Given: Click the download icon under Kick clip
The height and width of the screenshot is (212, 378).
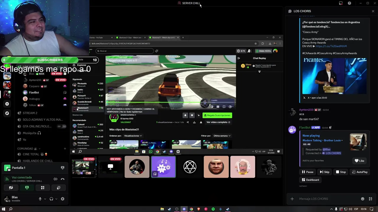Looking at the screenshot, I should click(194, 122).
